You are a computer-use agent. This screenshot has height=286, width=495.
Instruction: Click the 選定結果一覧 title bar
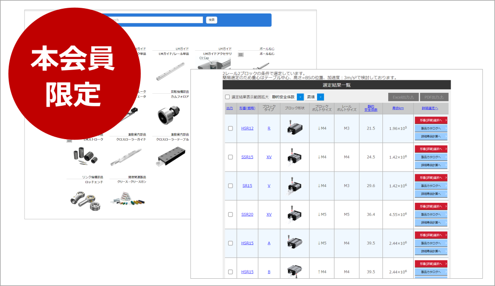pos(336,85)
